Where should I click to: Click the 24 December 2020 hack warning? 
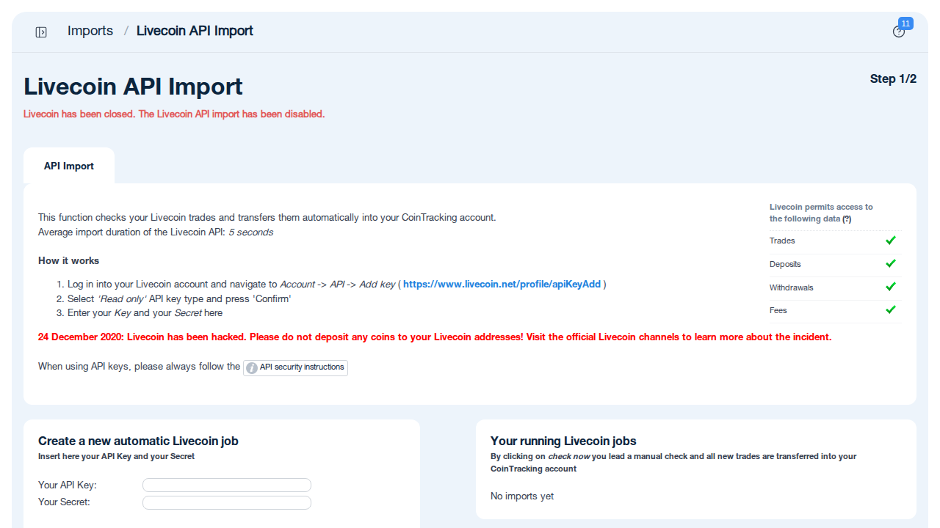click(x=435, y=337)
